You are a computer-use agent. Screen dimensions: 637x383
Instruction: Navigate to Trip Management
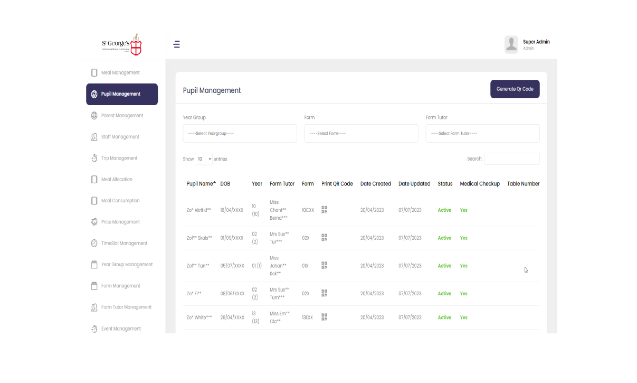click(x=119, y=158)
